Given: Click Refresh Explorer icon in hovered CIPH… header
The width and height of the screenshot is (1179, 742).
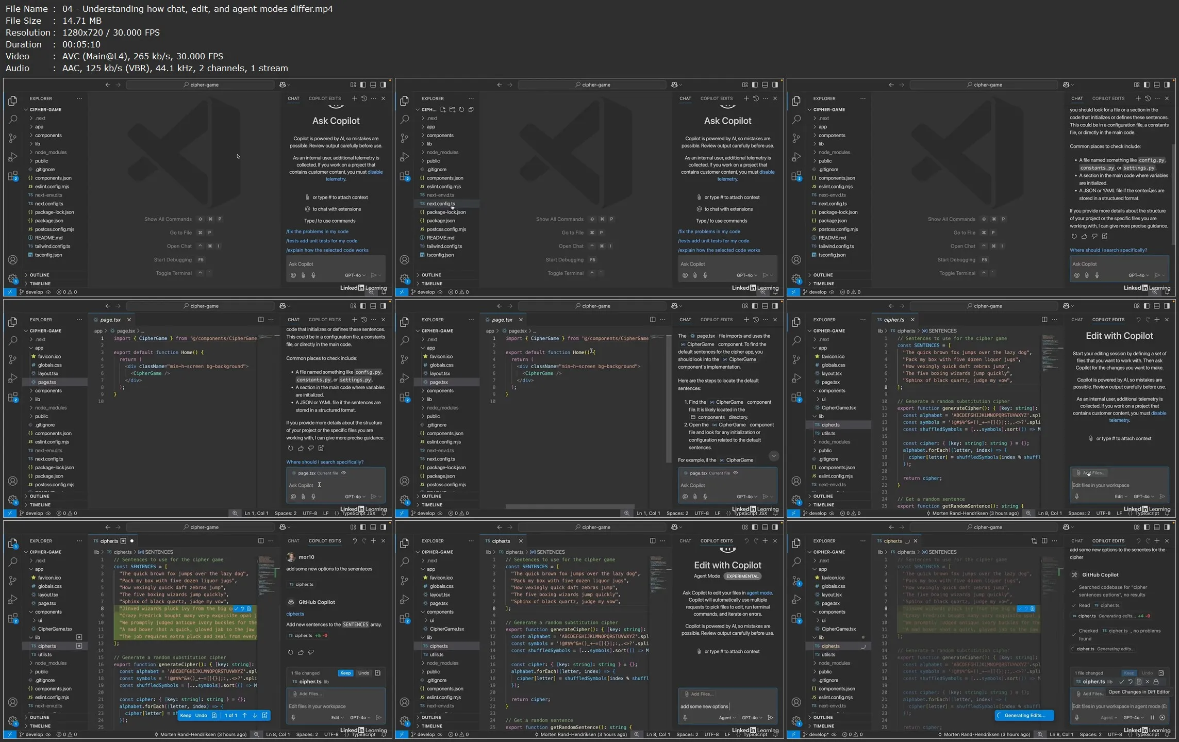Looking at the screenshot, I should [461, 109].
